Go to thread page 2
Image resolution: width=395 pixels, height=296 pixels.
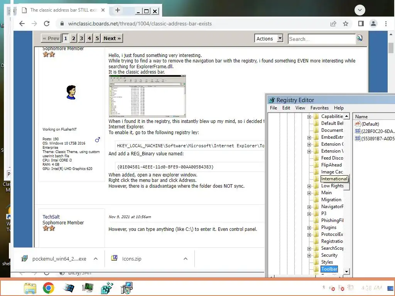[73, 38]
